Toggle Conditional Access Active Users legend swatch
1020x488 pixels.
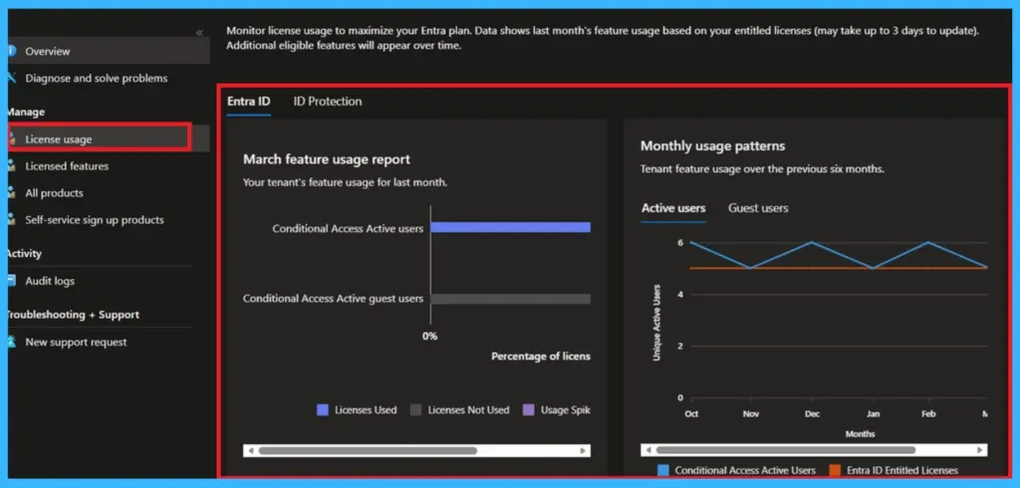(662, 470)
